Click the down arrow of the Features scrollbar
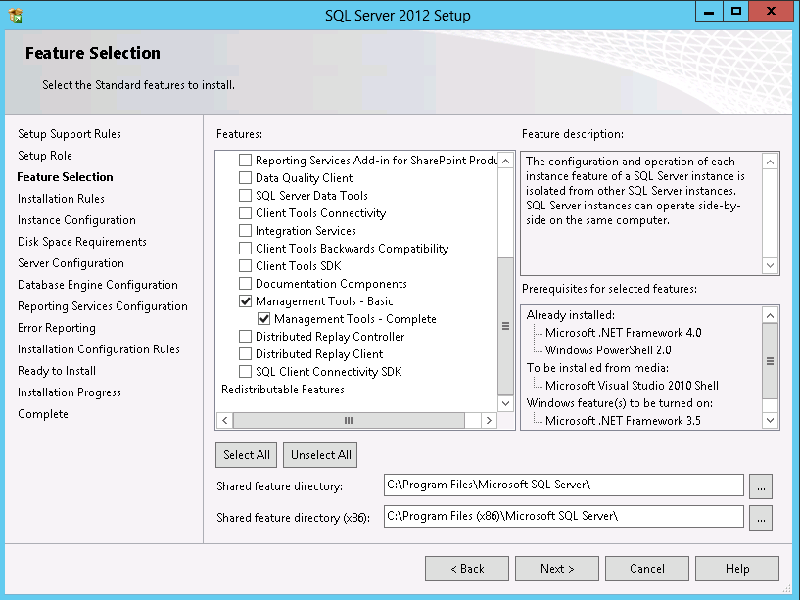 505,401
